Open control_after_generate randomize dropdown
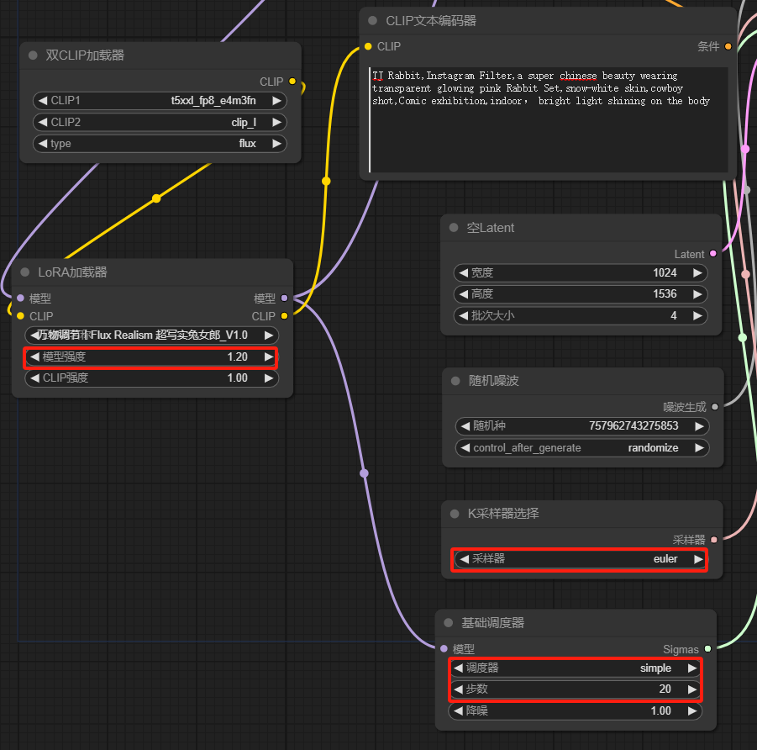Viewport: 757px width, 750px height. [x=582, y=447]
